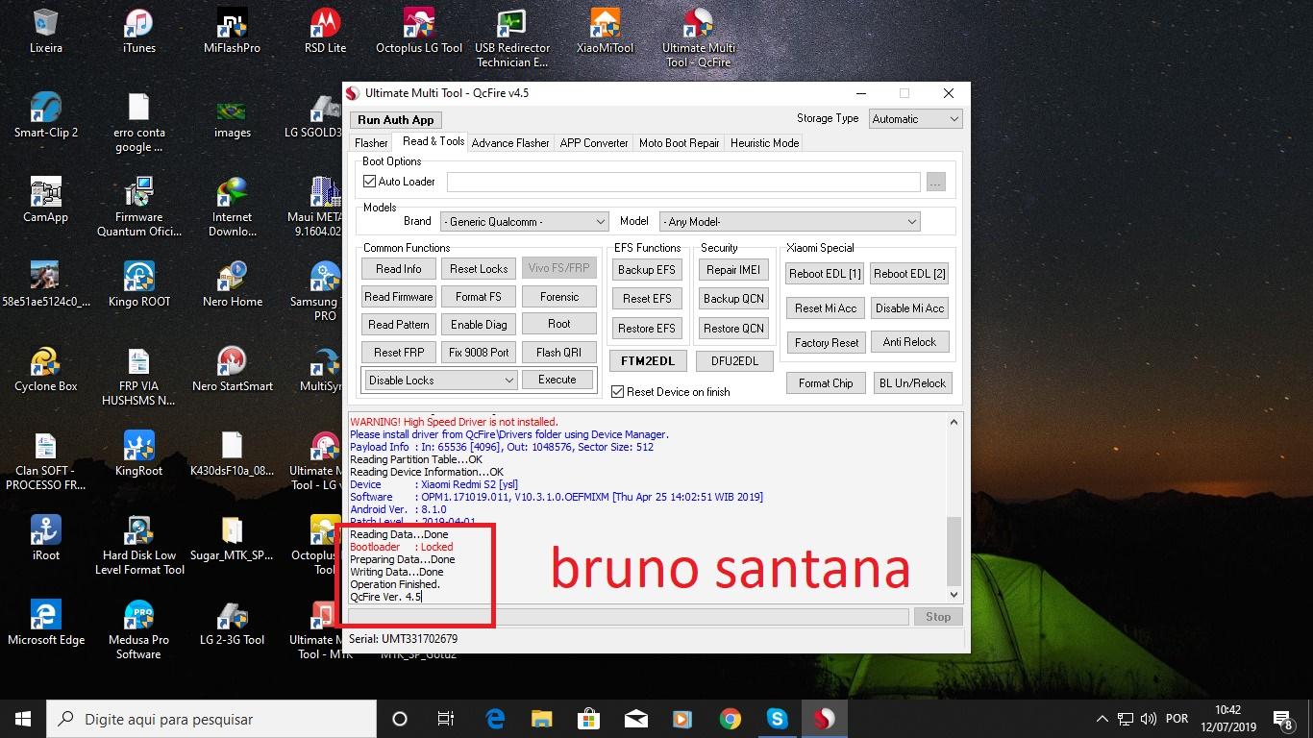Image resolution: width=1313 pixels, height=738 pixels.
Task: Click the operation progress bar
Action: point(628,617)
